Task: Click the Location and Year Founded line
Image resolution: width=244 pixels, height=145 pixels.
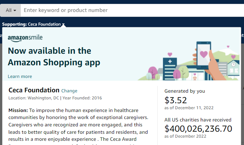Action: [x=55, y=98]
